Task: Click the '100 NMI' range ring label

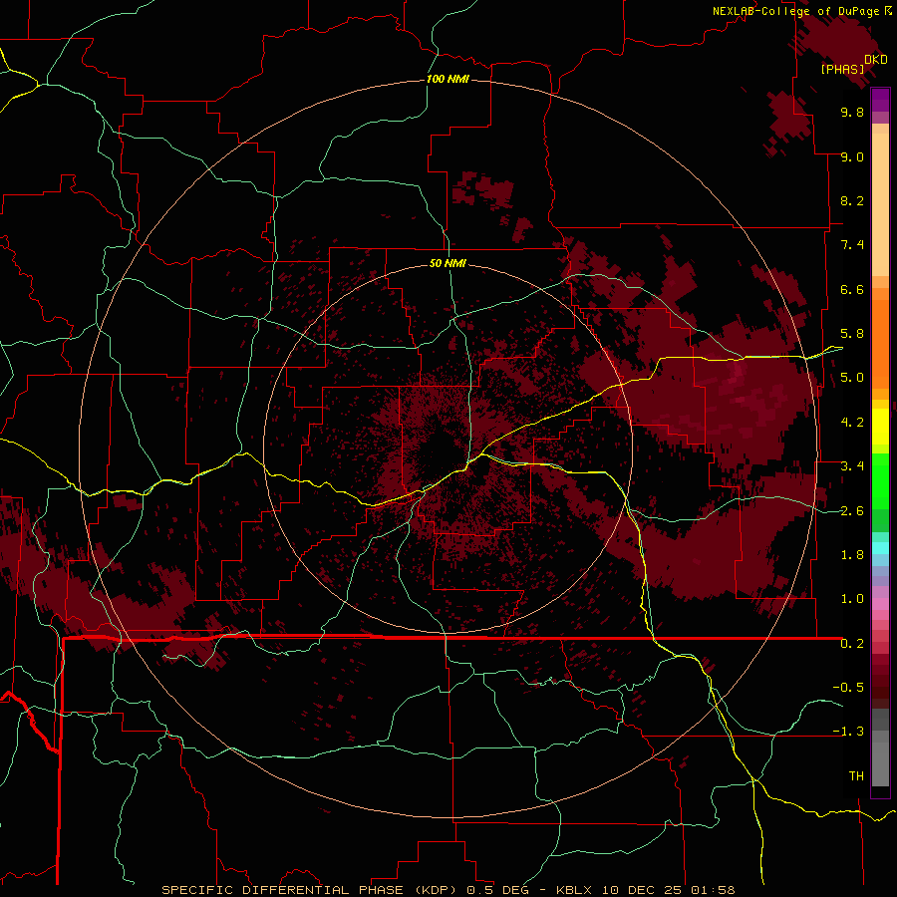Action: (x=448, y=79)
